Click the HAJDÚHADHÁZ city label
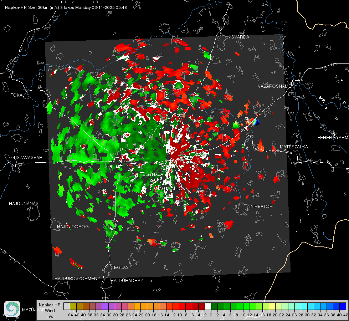The height and width of the screenshot is (321, 349). pyautogui.click(x=127, y=280)
